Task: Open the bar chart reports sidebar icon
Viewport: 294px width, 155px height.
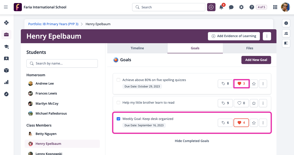Action: coord(6,82)
